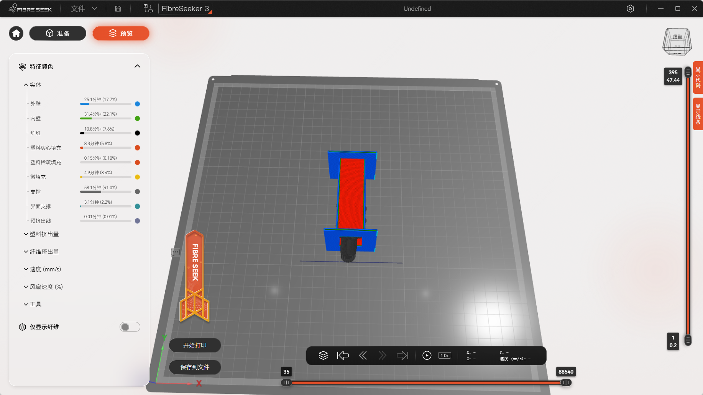Toggle 界面支撑 teal color dot

tap(137, 206)
